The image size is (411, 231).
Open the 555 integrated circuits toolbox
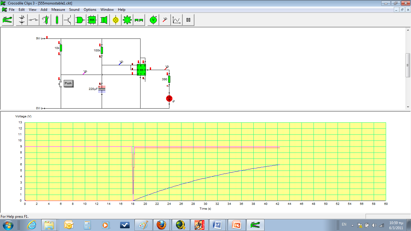tap(92, 20)
